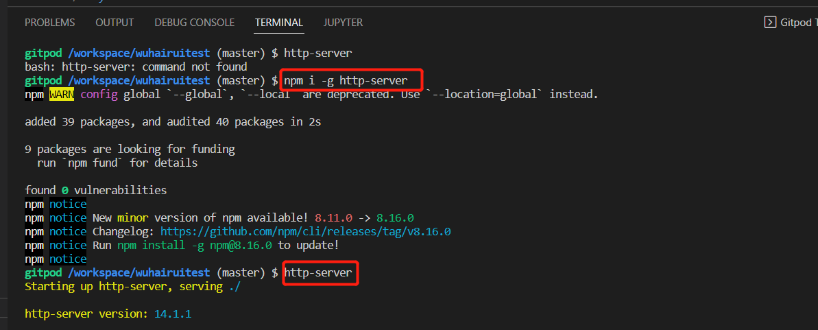Click the green 'npm install -g npm@8.16.0' text
The width and height of the screenshot is (818, 330).
pyautogui.click(x=195, y=245)
